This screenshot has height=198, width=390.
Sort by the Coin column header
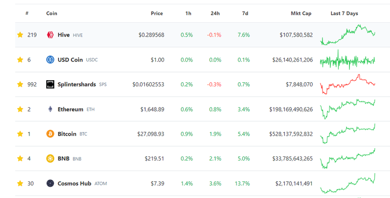(52, 13)
